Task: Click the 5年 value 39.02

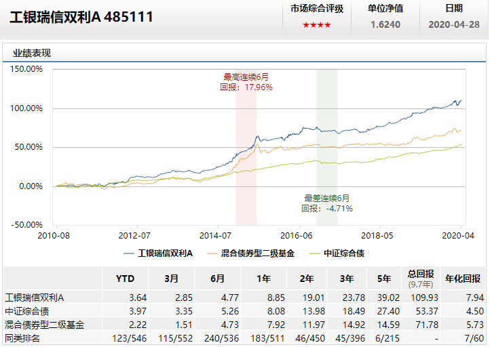Action: coord(388,298)
